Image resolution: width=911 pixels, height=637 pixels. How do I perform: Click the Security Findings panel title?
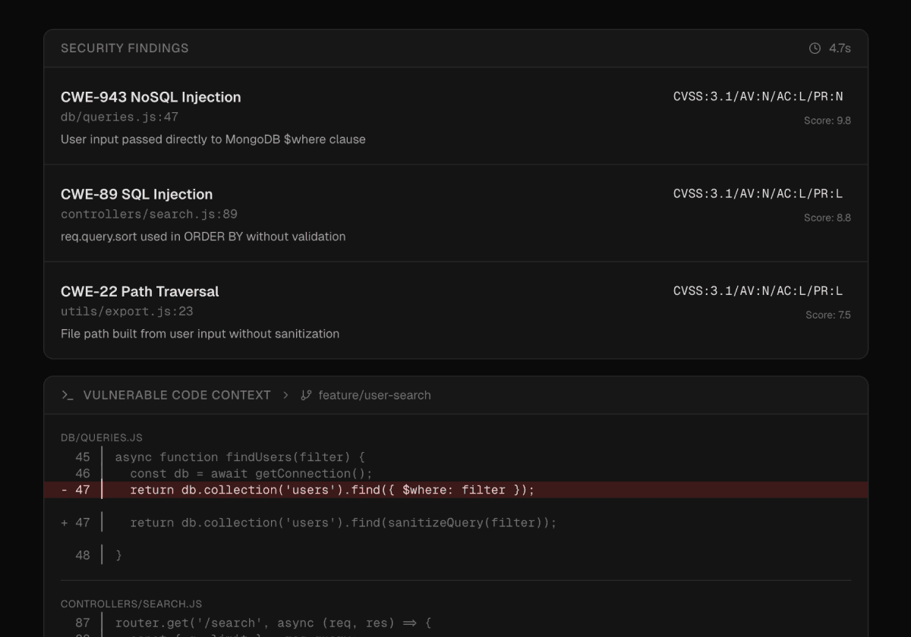point(125,49)
